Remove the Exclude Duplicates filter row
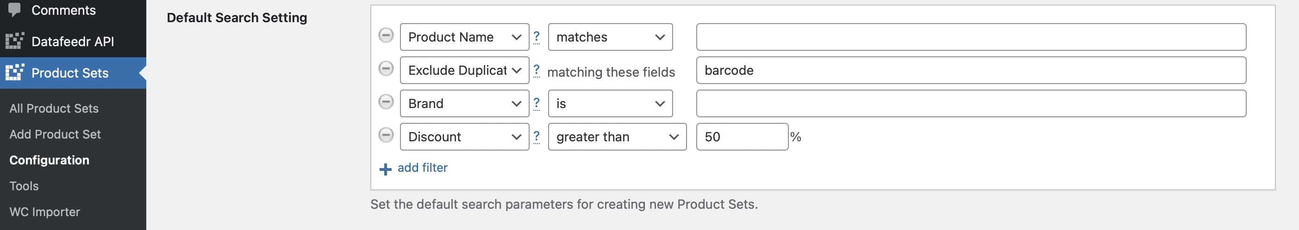Screen dimensions: 1299x230 coord(386,68)
